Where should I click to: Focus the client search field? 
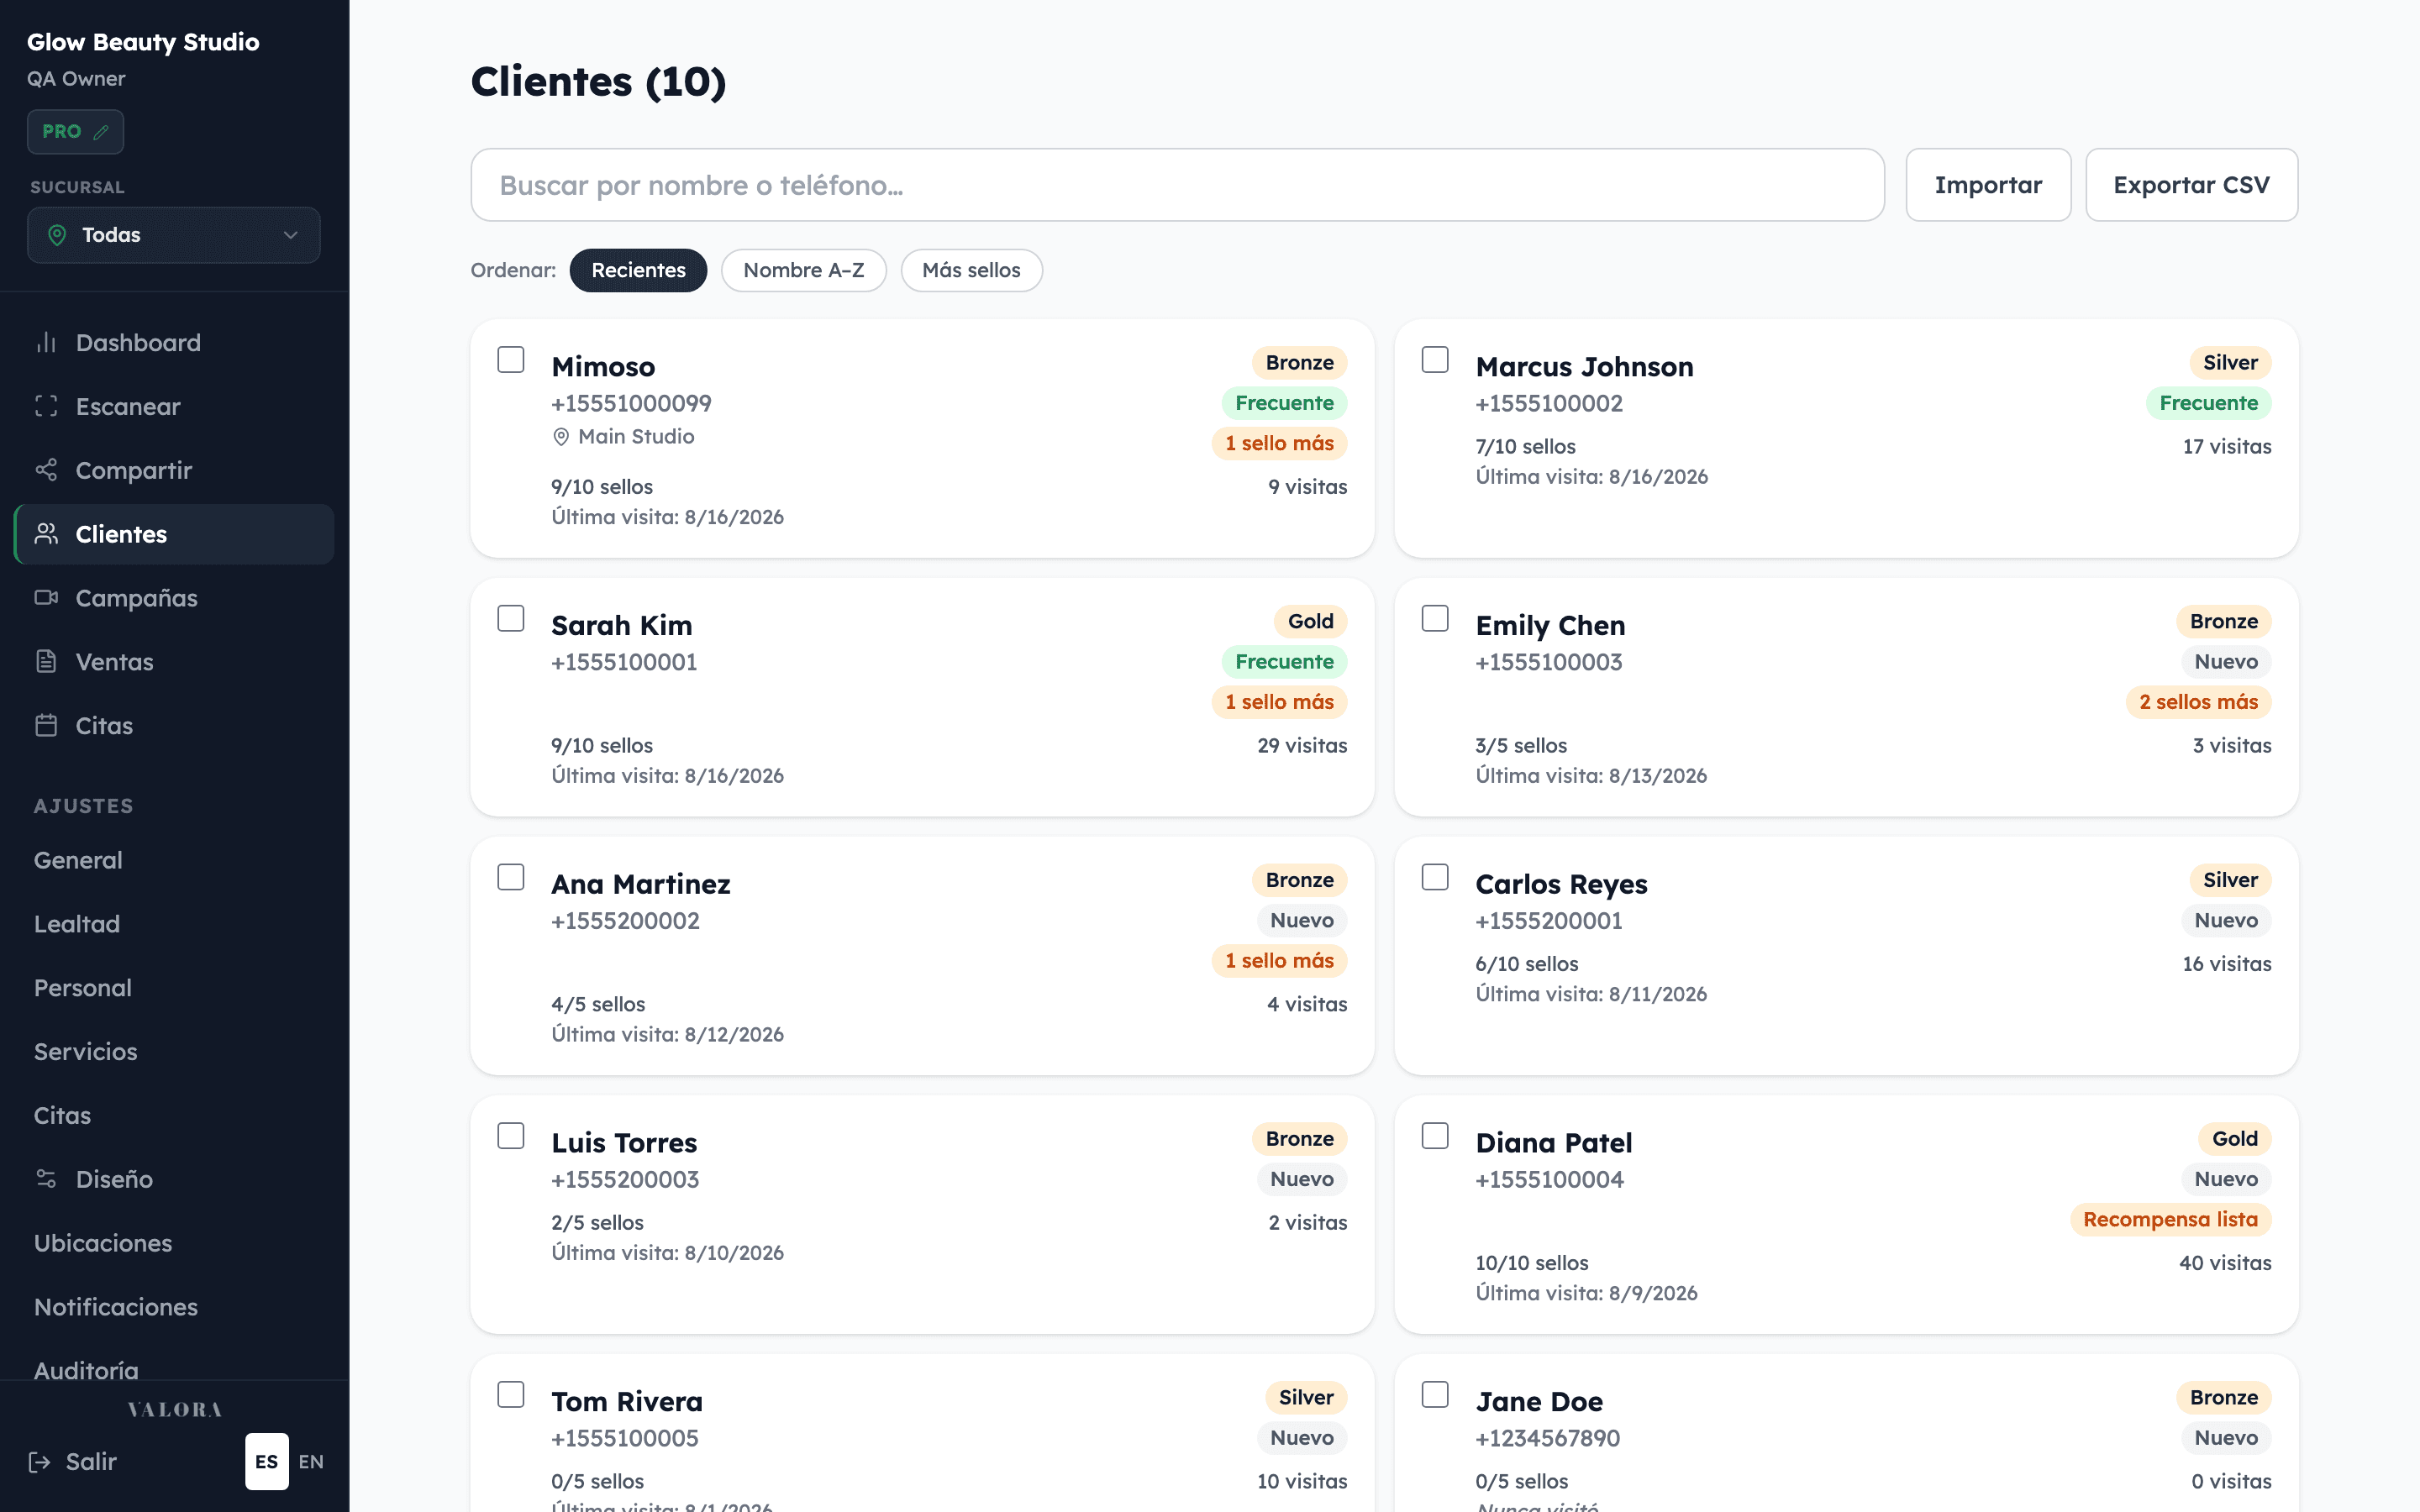tap(1177, 185)
